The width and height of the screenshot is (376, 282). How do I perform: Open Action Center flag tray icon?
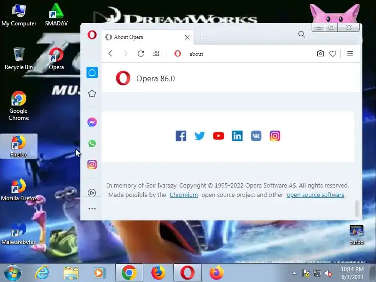pyautogui.click(x=306, y=273)
